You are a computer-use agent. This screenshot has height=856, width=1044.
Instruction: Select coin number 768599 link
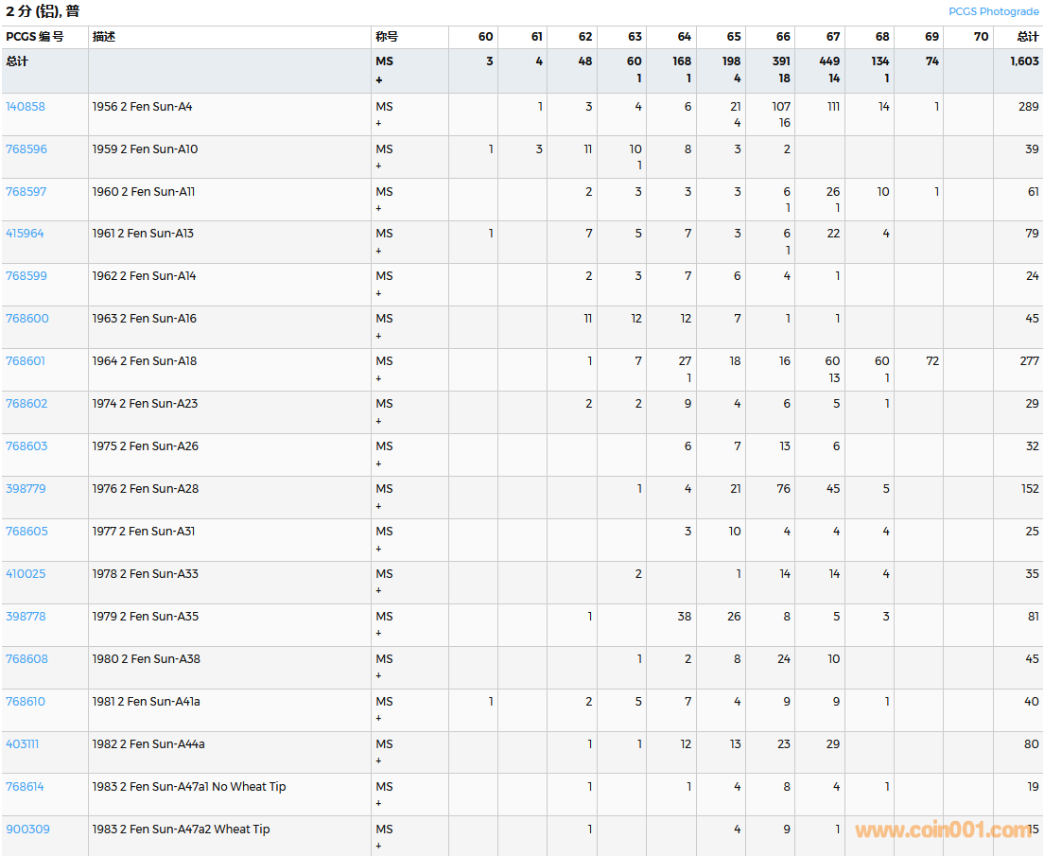(x=26, y=276)
